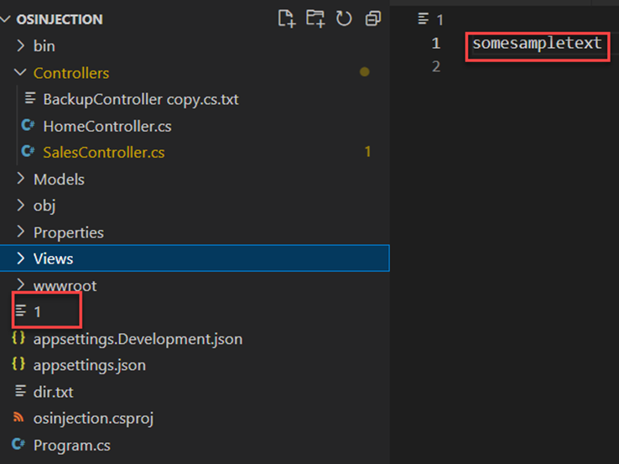Open SalesController.cs file

coord(103,153)
